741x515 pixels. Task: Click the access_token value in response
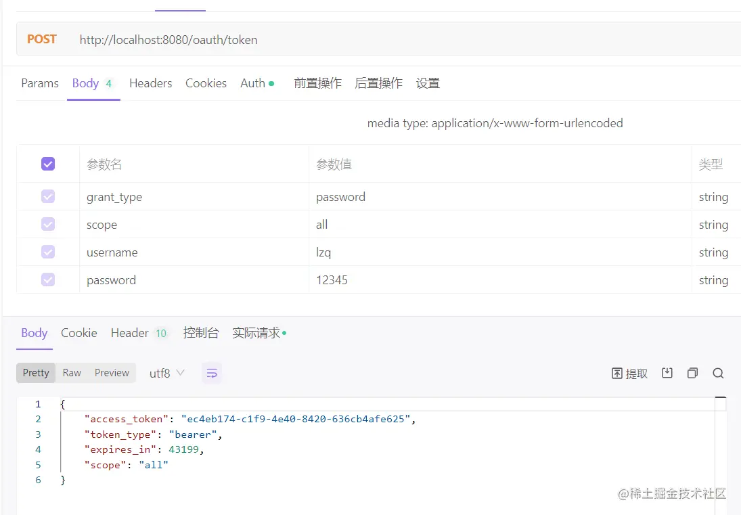tap(295, 419)
